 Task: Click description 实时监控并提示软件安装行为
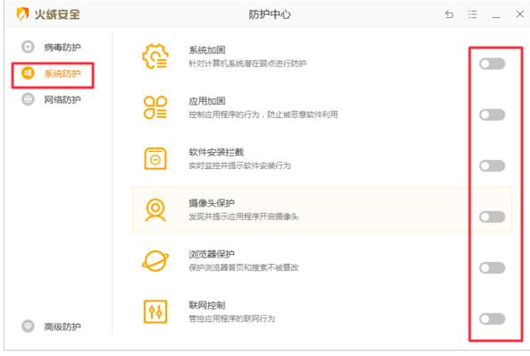pyautogui.click(x=240, y=165)
